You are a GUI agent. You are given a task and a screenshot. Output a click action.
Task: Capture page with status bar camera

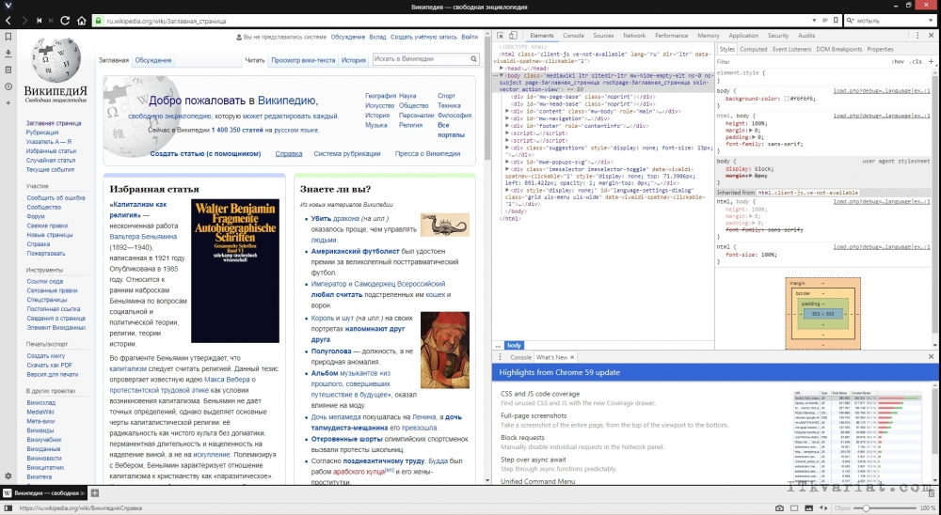coord(779,508)
